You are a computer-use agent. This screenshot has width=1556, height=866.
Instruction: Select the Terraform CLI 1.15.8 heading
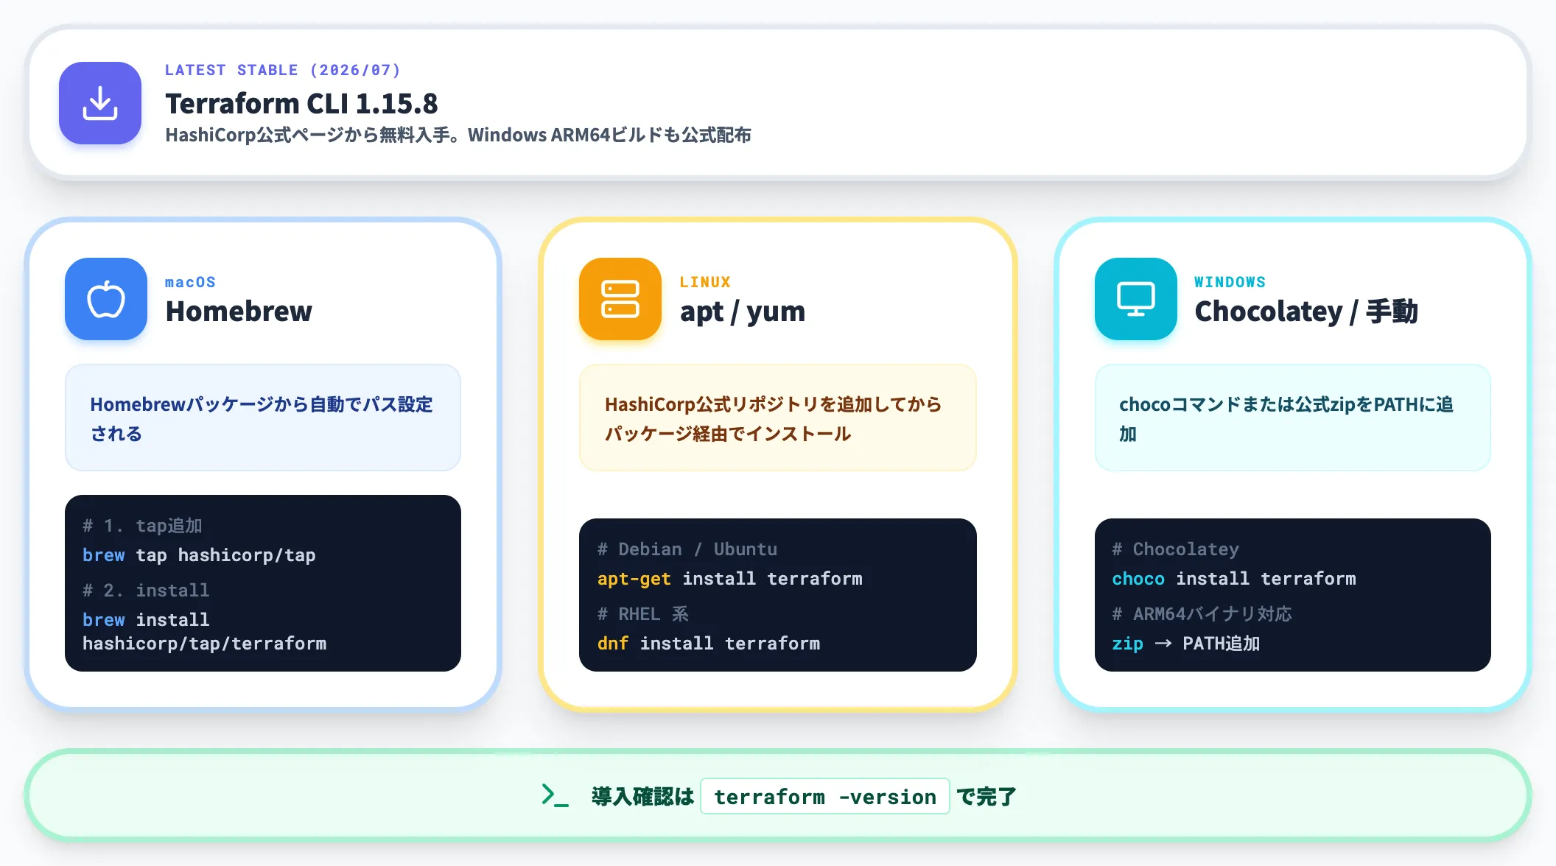coord(301,104)
